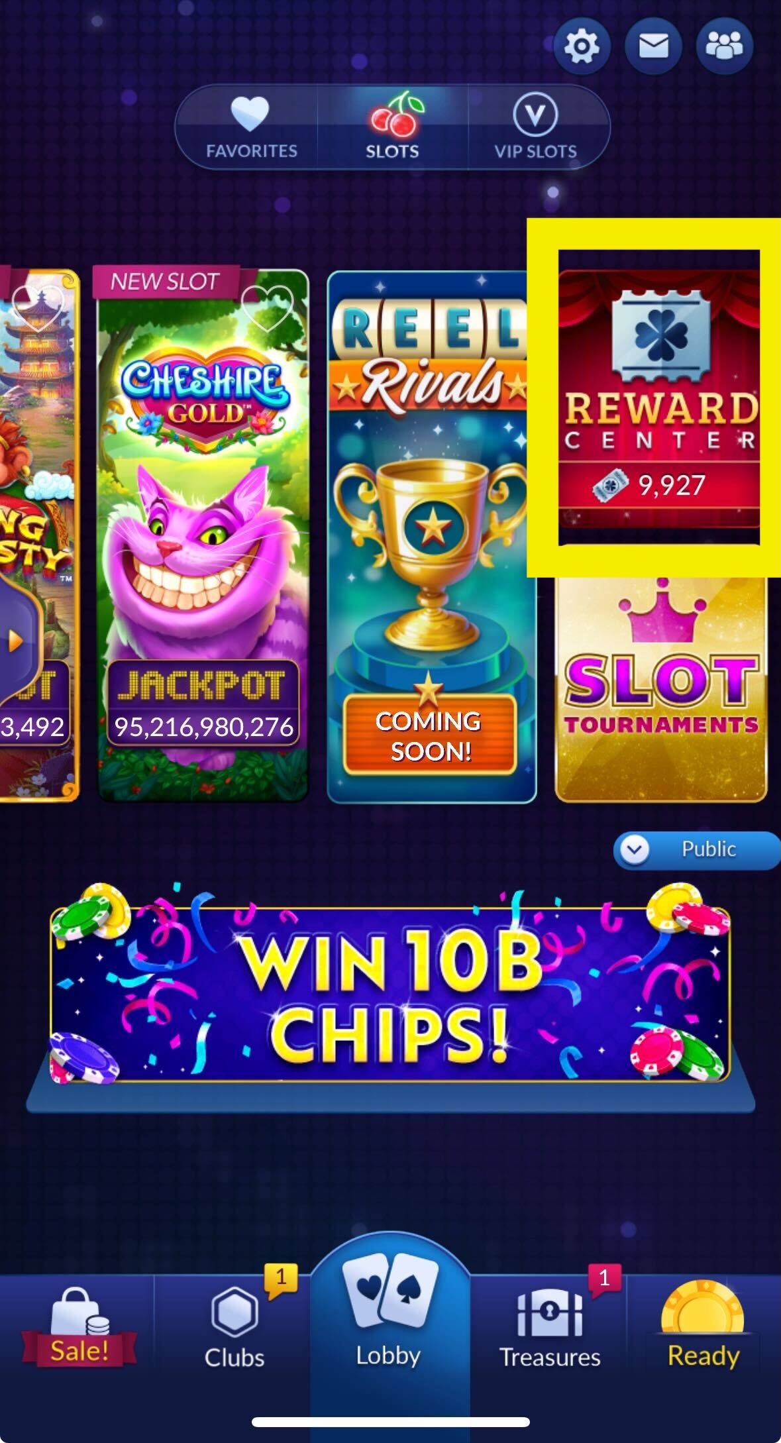This screenshot has height=1443, width=781.
Task: Select the Slots cherry tab
Action: pyautogui.click(x=393, y=127)
